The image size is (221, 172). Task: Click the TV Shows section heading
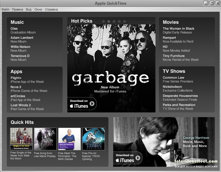pos(174,71)
